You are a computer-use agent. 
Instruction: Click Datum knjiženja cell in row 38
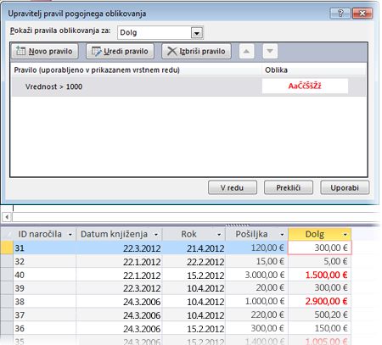(119, 302)
